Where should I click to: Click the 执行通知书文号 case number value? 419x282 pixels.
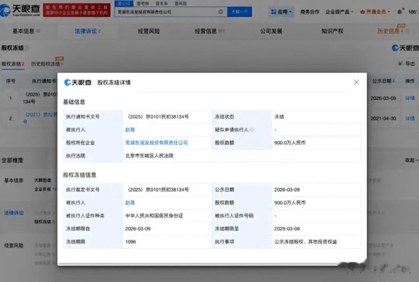click(158, 117)
